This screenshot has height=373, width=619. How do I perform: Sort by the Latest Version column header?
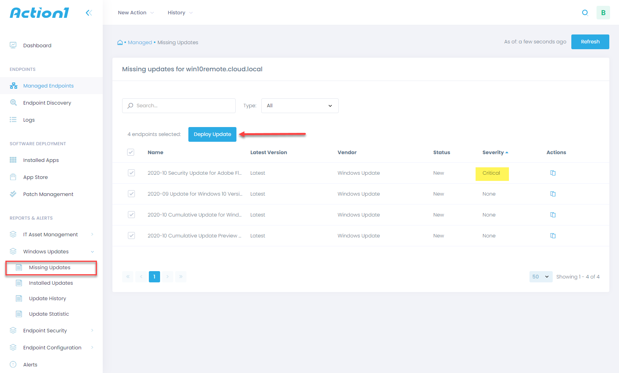tap(269, 152)
